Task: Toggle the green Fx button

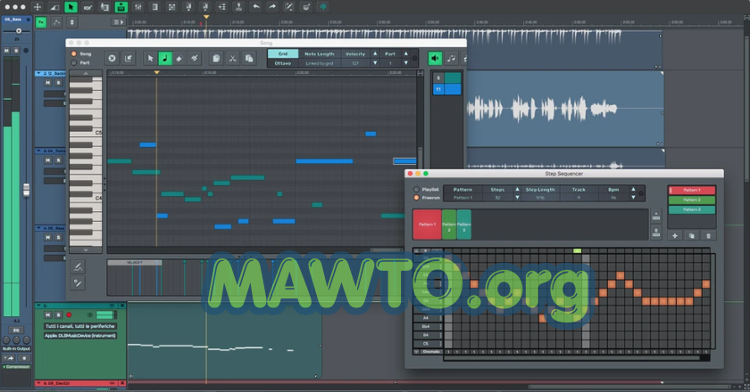Action: [x=41, y=22]
